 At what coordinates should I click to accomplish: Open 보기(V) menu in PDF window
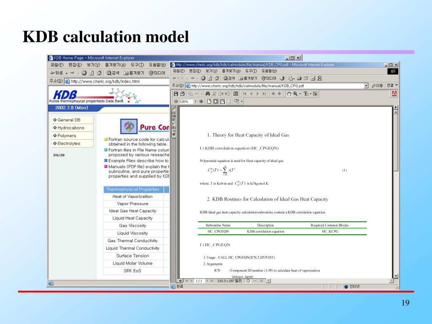point(211,71)
